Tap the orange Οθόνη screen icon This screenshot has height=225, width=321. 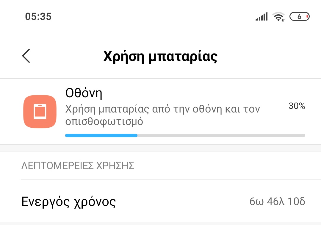[x=40, y=112]
